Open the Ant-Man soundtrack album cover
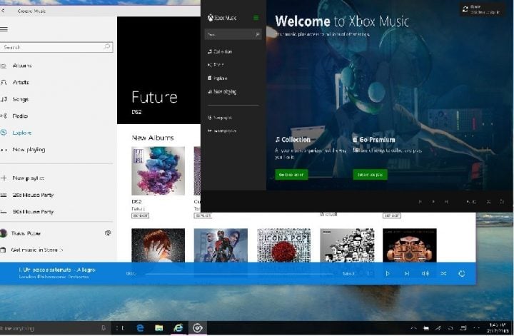This screenshot has width=514, height=336. 221,245
